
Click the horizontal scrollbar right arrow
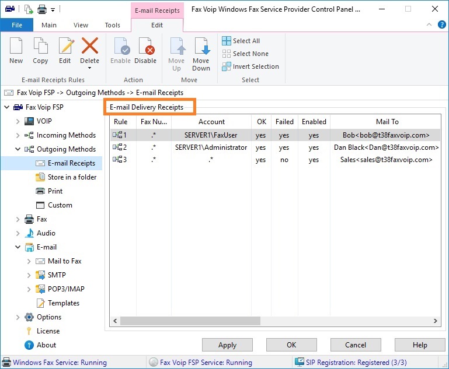click(x=435, y=321)
